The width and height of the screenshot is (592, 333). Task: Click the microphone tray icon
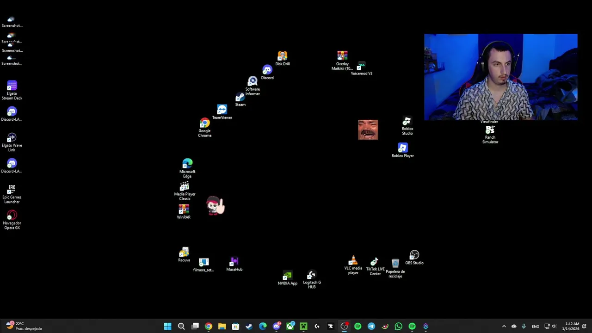[524, 327]
